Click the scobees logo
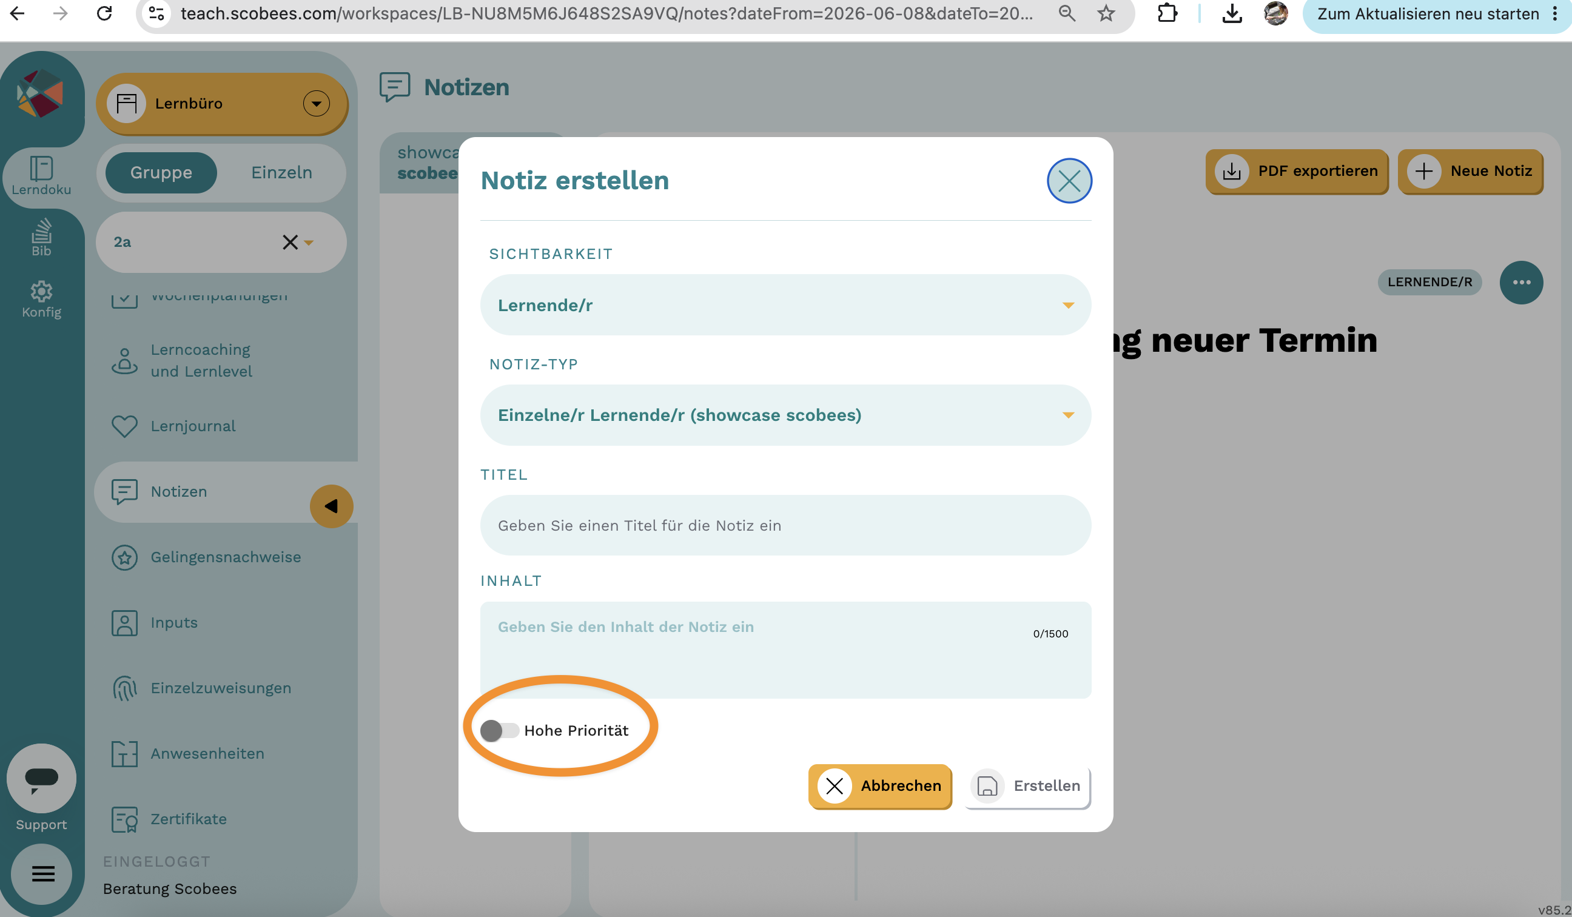Screen dimensions: 1572x917 click(x=40, y=93)
